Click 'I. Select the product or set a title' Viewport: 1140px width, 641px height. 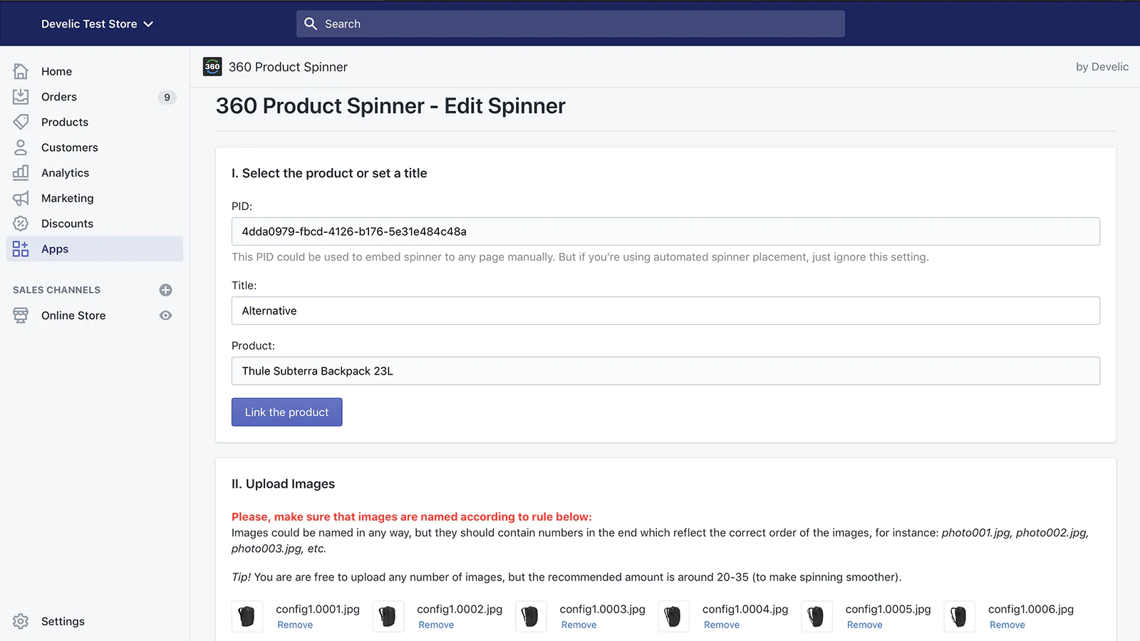329,173
